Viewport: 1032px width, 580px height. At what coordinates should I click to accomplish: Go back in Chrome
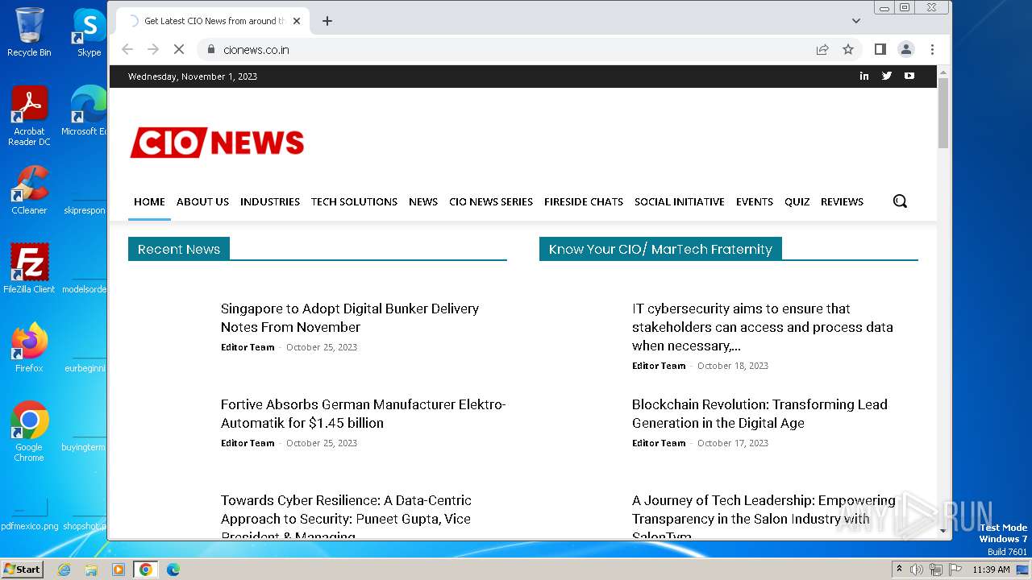tap(127, 49)
